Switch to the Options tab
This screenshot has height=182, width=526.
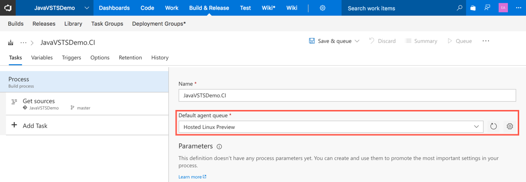(x=100, y=58)
